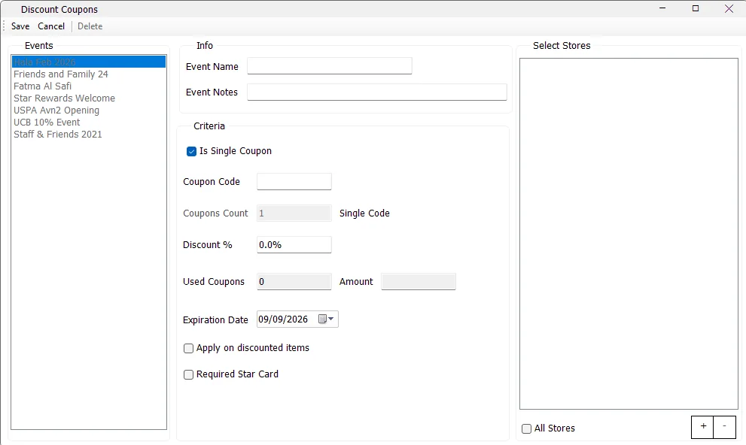Click the Coupons Count field
This screenshot has height=445, width=746.
(x=294, y=213)
